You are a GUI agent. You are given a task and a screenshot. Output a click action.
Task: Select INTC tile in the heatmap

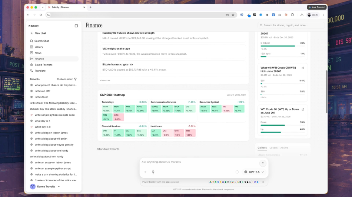(x=119, y=117)
